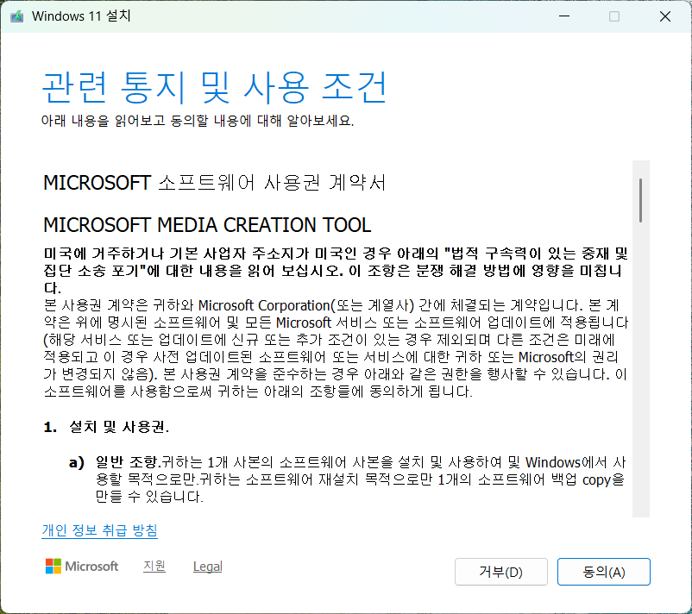Click the 1. 설치 및 사용권 section heading
This screenshot has width=692, height=614.
(x=107, y=427)
